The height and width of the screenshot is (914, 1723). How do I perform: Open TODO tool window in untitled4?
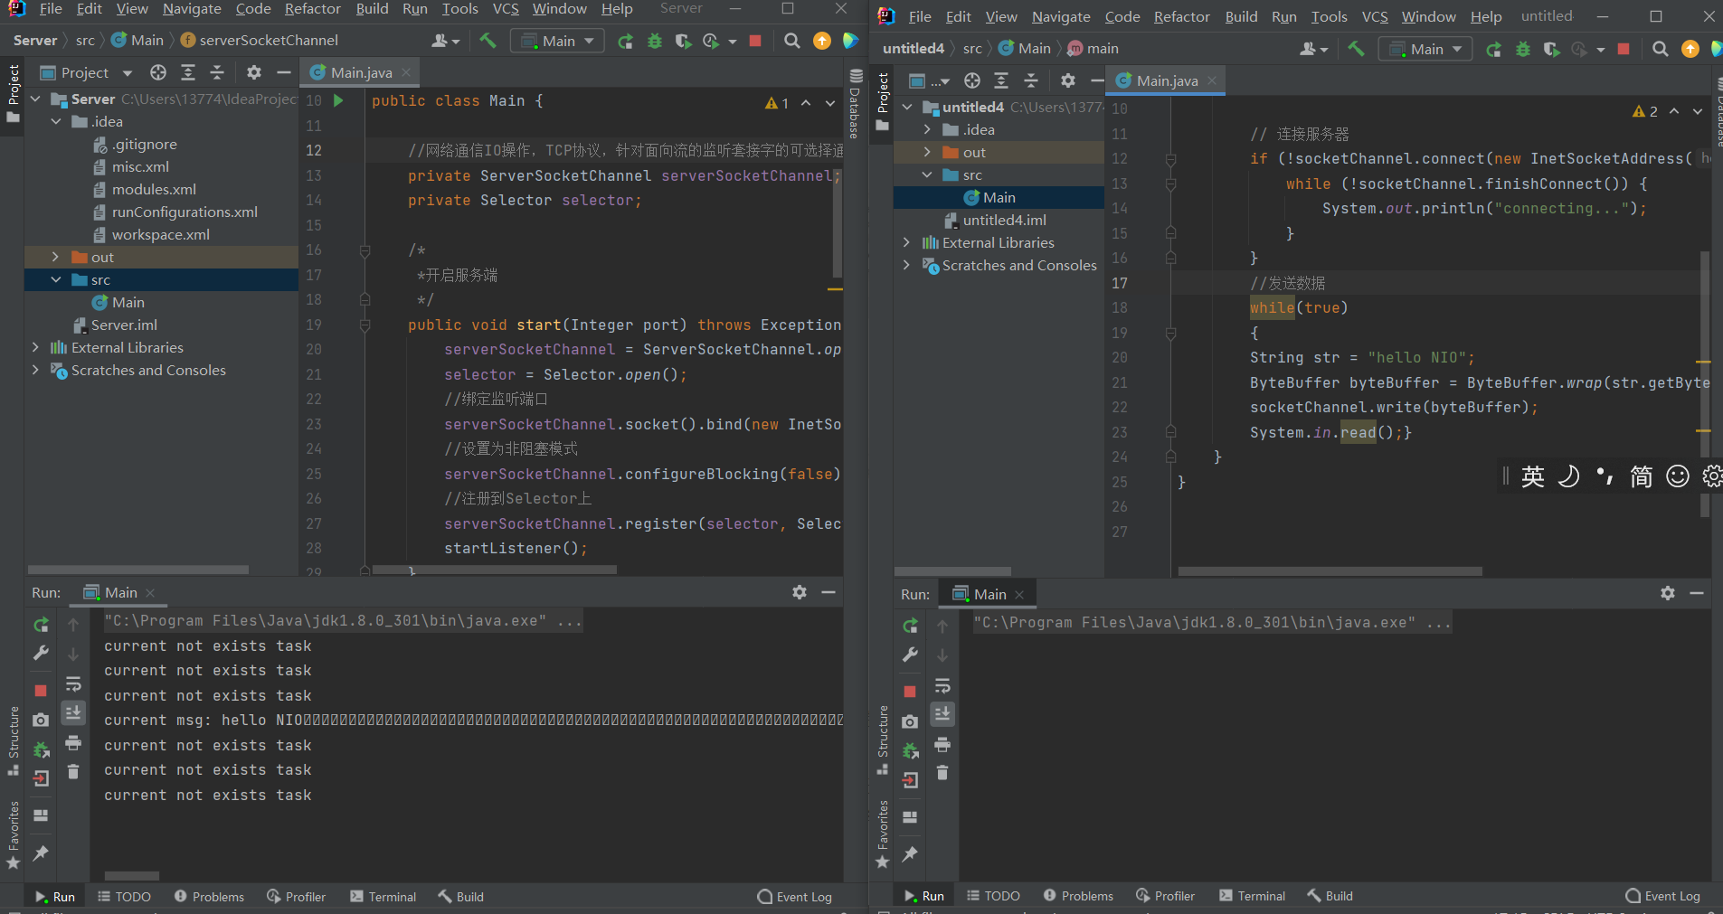993,896
